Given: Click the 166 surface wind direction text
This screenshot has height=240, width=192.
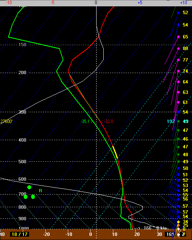Looking at the screenshot, I should pyautogui.click(x=147, y=228).
